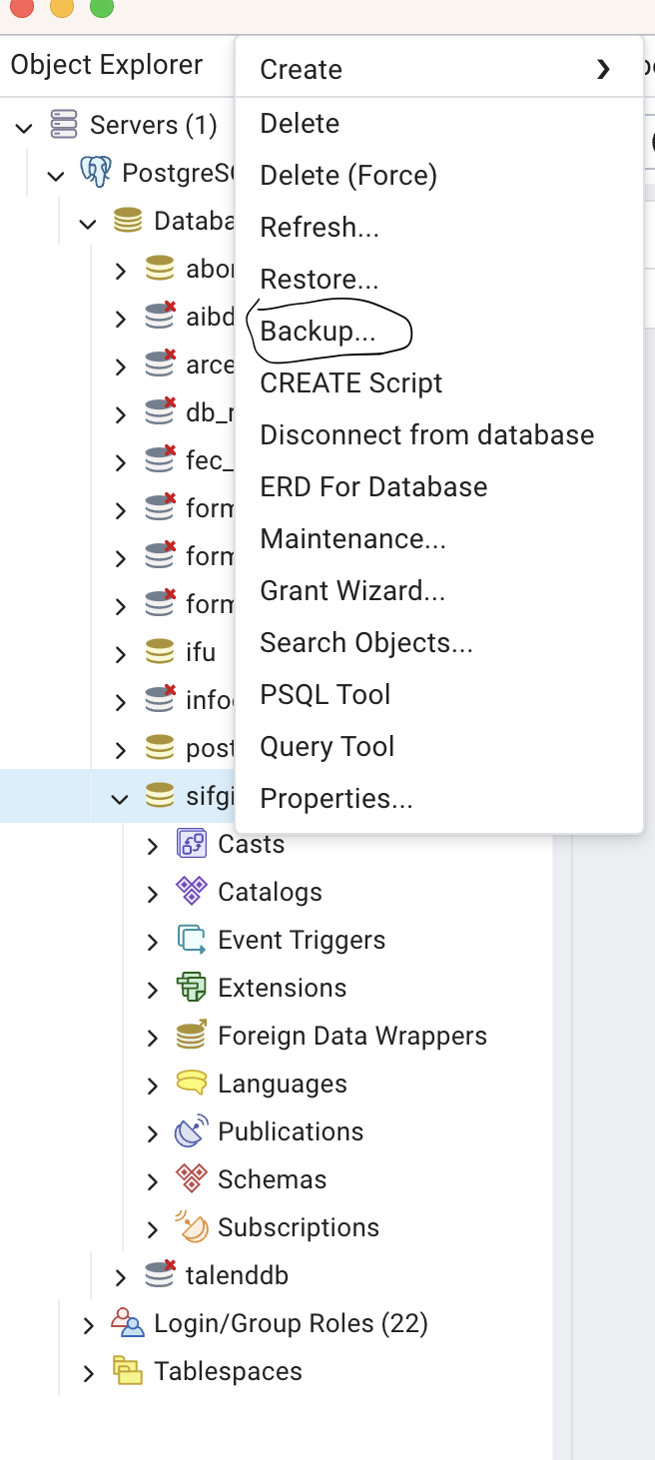The height and width of the screenshot is (1460, 655).
Task: Click the Extensions puzzle icon
Action: pyautogui.click(x=191, y=988)
